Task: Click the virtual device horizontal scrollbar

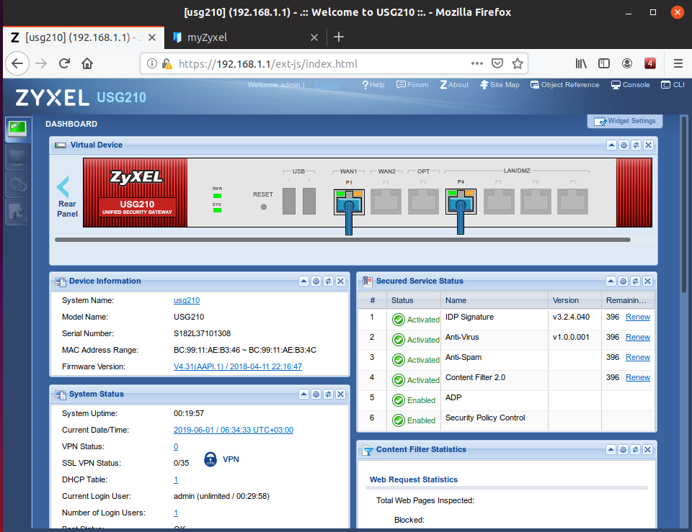Action: coord(342,240)
